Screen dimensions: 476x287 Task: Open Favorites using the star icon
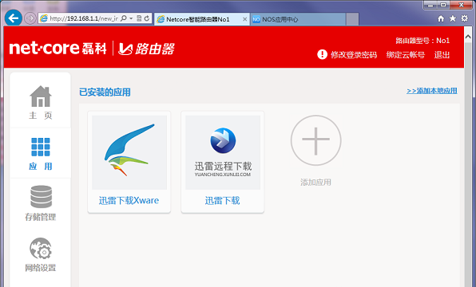pos(453,19)
